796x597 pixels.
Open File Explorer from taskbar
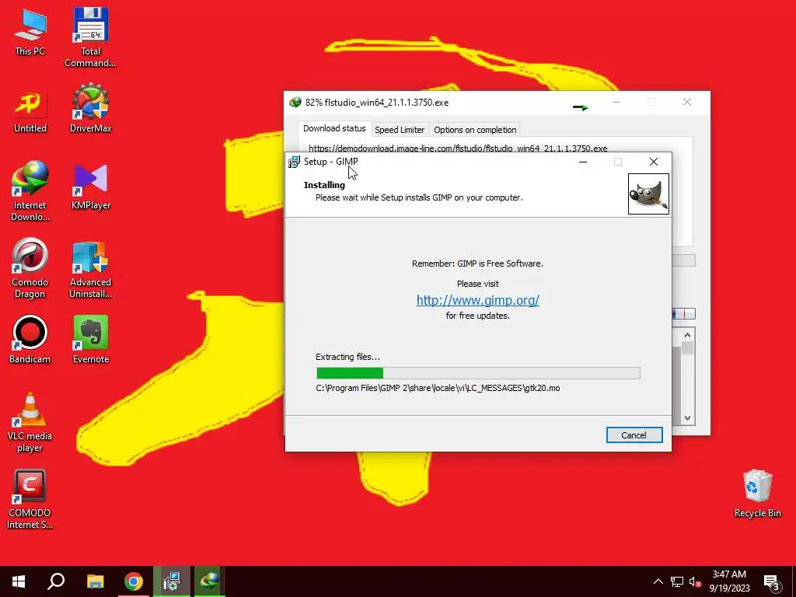95,581
